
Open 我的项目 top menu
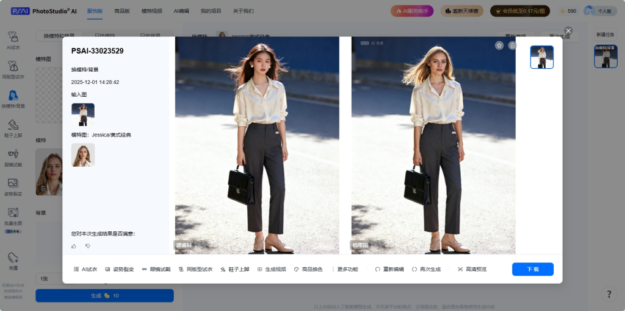tap(211, 11)
